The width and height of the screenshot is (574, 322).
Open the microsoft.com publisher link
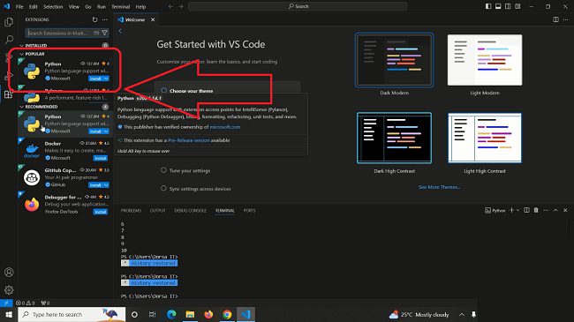coord(225,127)
